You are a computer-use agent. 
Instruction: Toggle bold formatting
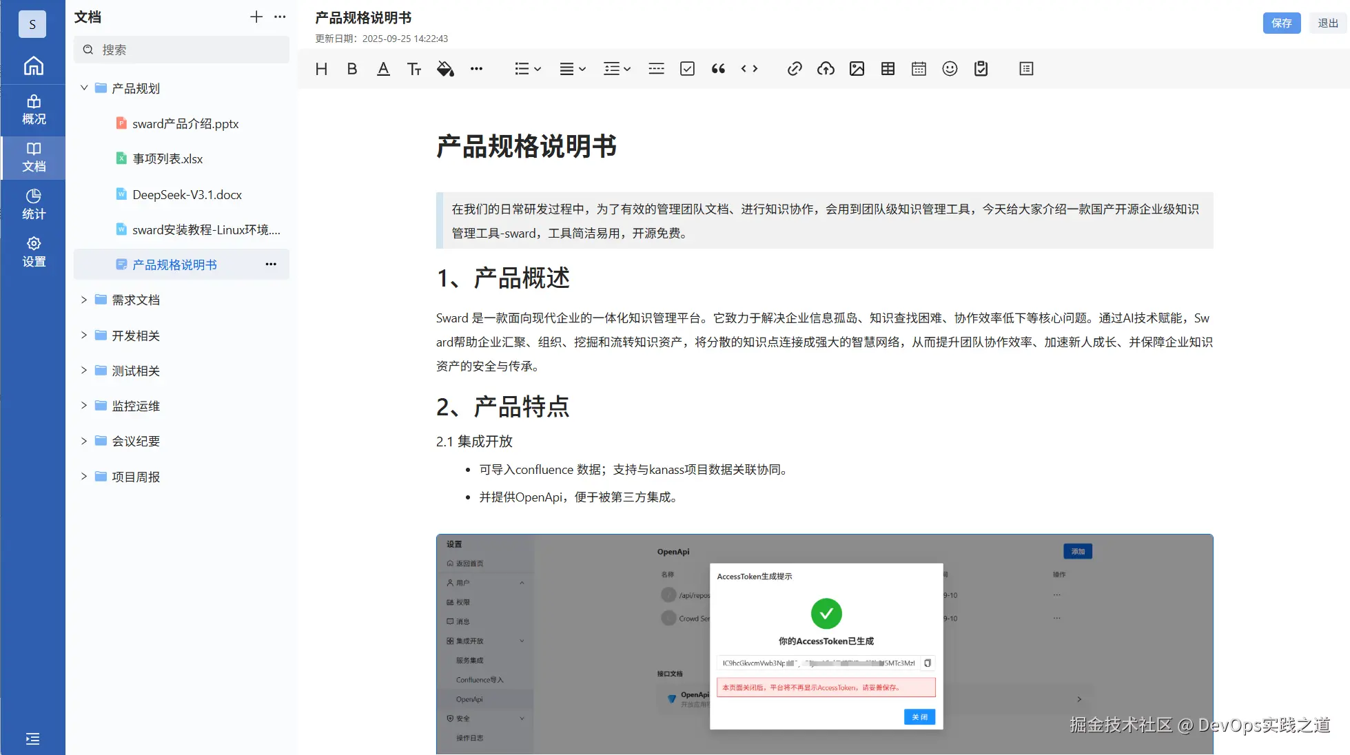pos(351,68)
